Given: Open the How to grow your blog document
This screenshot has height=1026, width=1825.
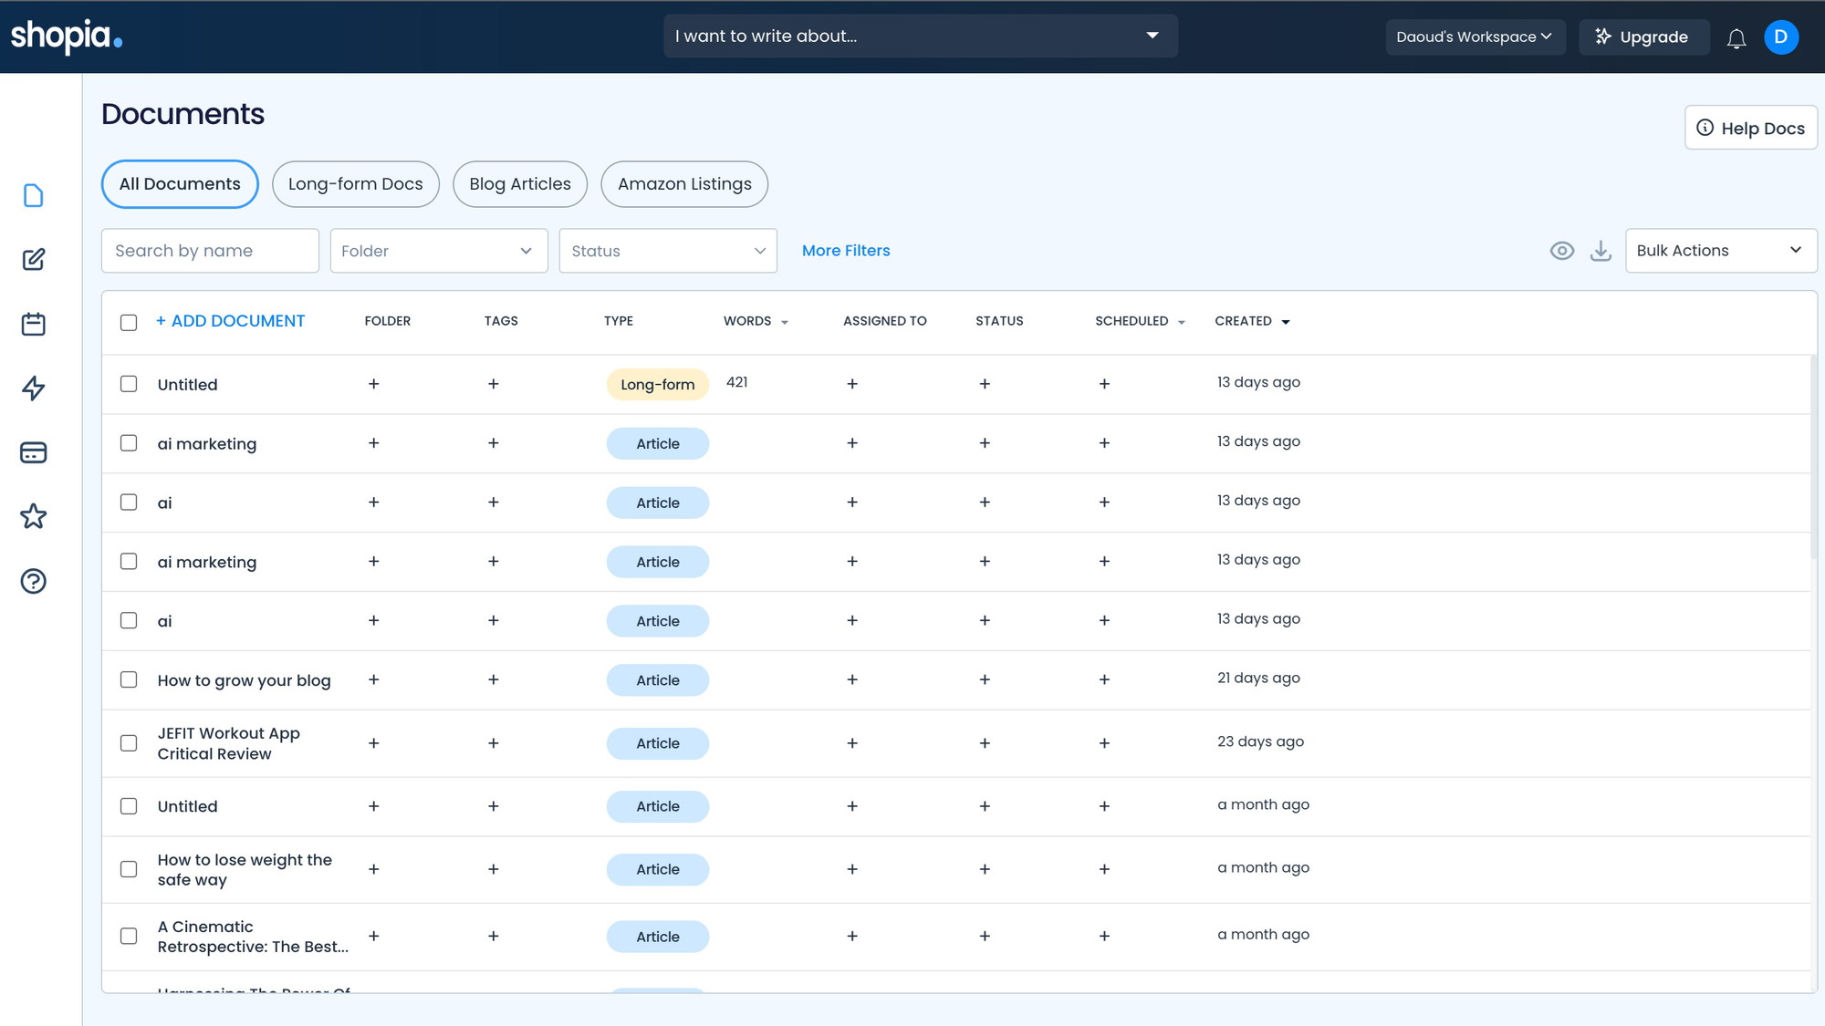Looking at the screenshot, I should (244, 680).
